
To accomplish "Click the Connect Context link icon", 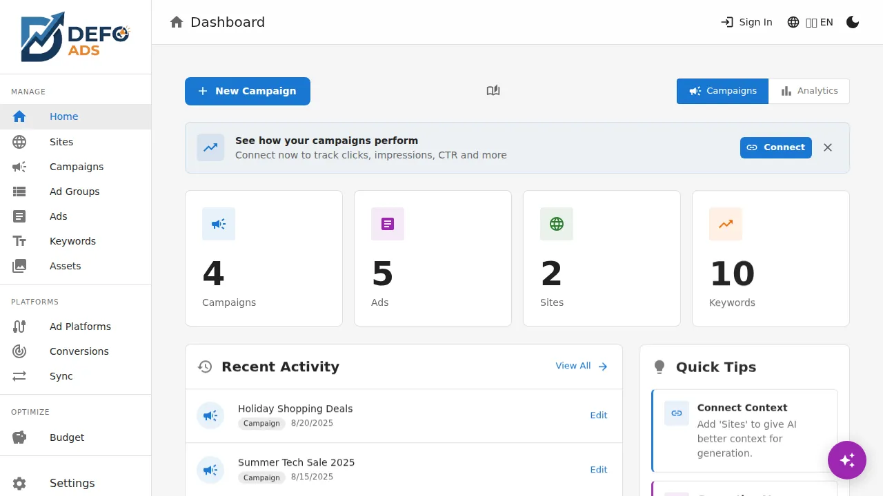I will [x=677, y=413].
